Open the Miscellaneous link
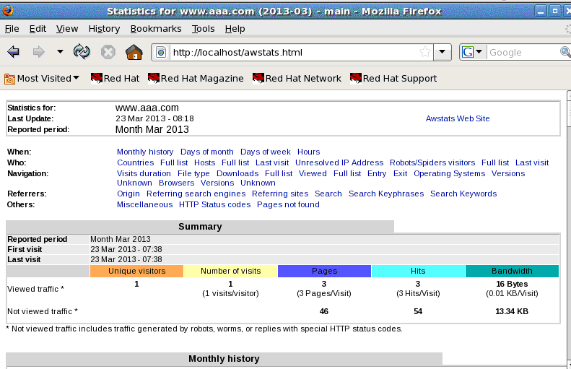 point(144,204)
